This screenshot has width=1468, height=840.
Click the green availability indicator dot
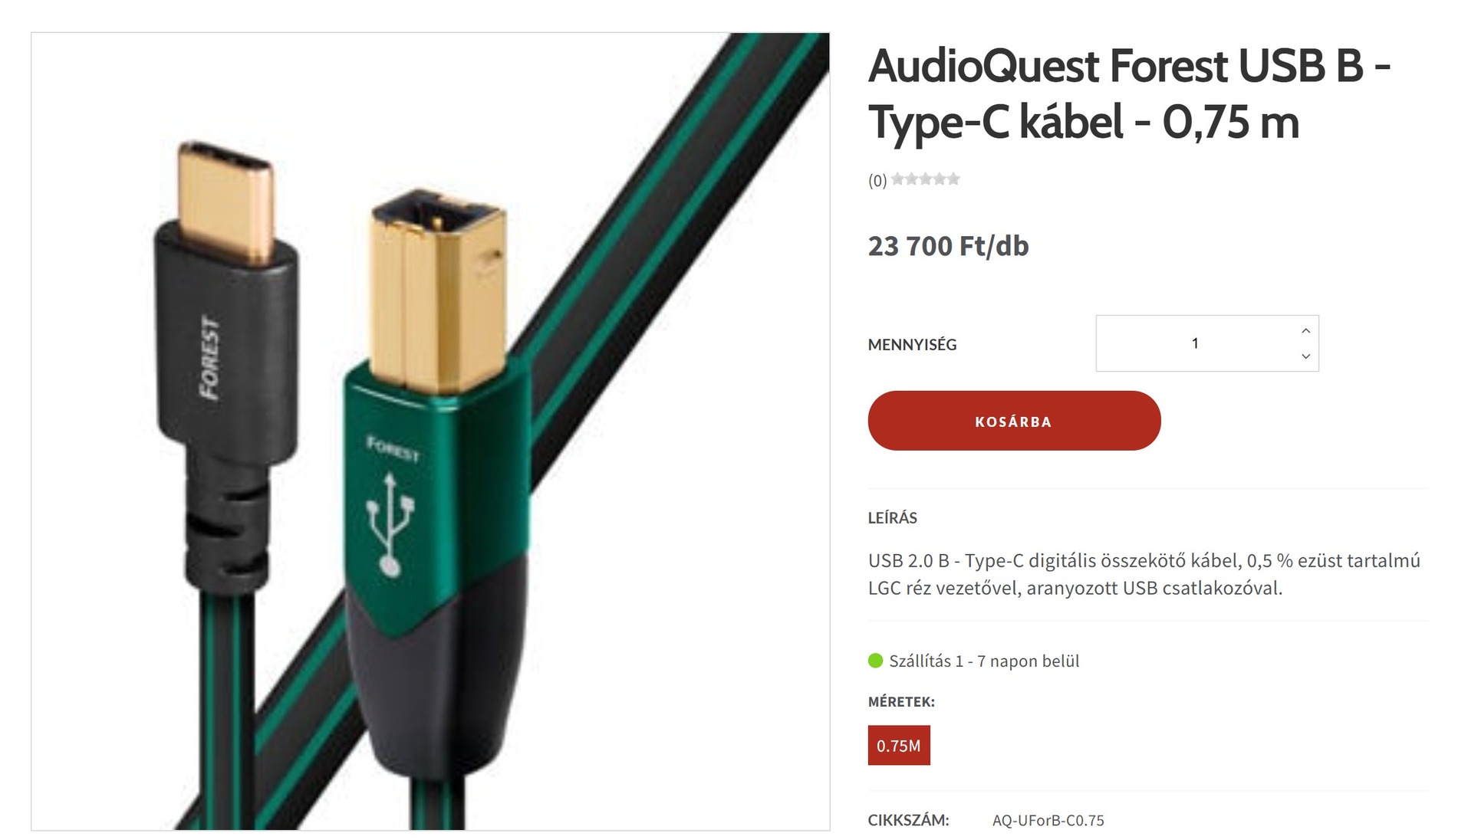pyautogui.click(x=875, y=661)
